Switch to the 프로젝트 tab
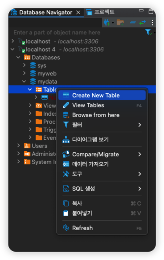164x260 pixels. (x=100, y=12)
